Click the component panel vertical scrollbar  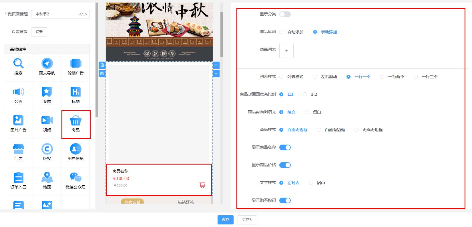(x=97, y=60)
